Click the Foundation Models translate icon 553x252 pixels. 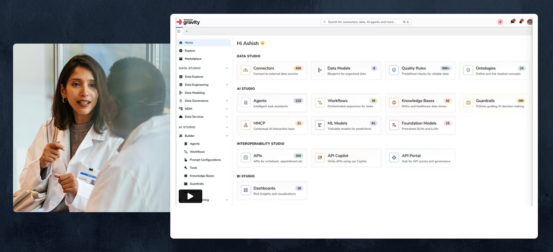coord(394,125)
